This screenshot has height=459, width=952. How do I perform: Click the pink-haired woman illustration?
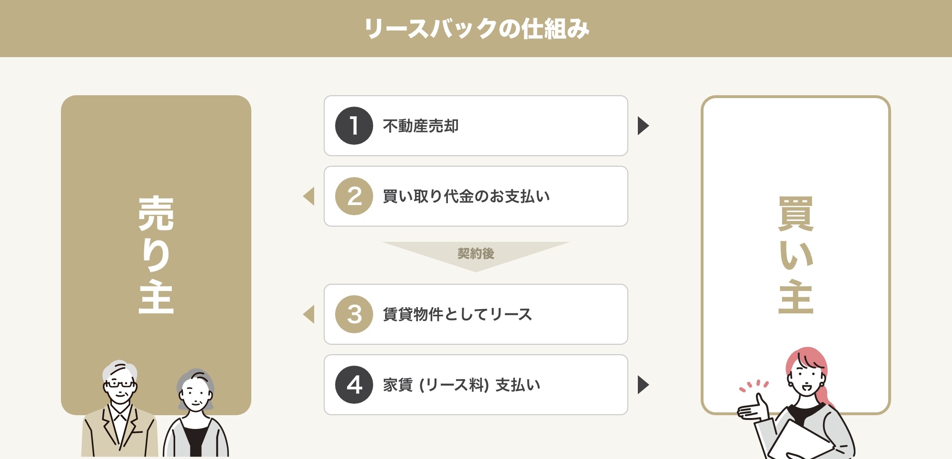point(796,403)
